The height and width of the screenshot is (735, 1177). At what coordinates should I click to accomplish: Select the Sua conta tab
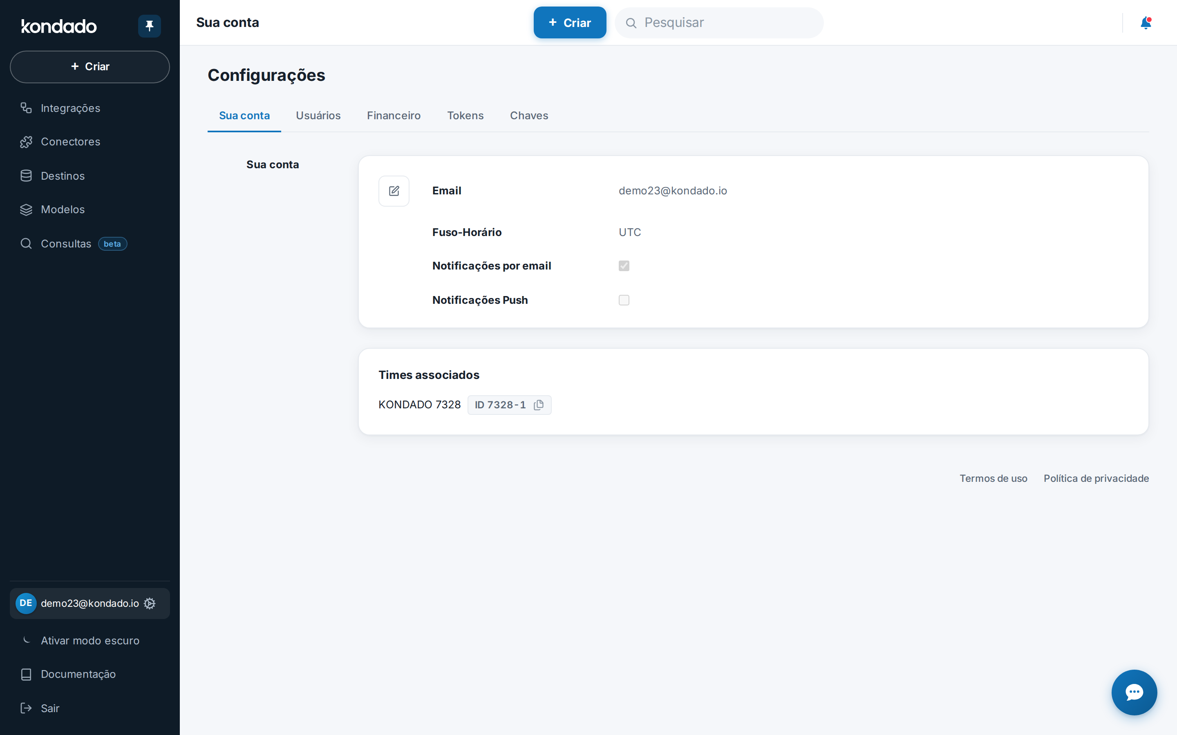244,116
